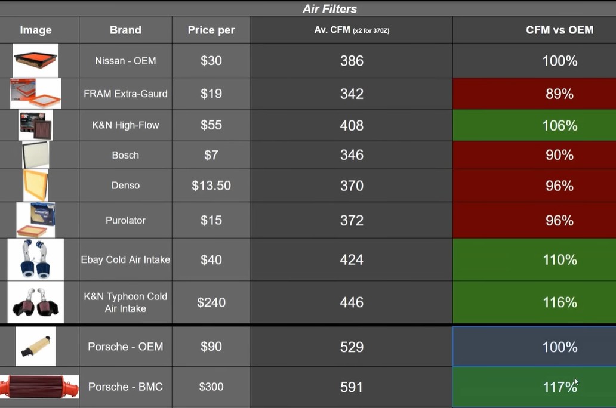Screen dimensions: 616x408
Task: Select the green 106% K&N cell
Action: pos(534,125)
